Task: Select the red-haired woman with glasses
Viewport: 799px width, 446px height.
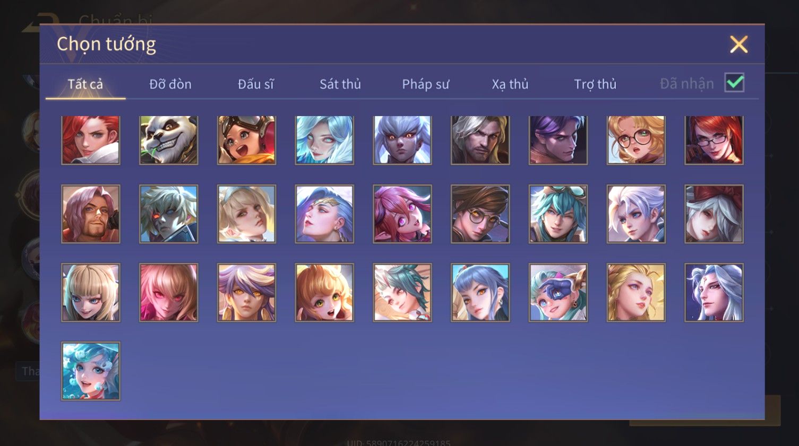Action: coord(714,140)
